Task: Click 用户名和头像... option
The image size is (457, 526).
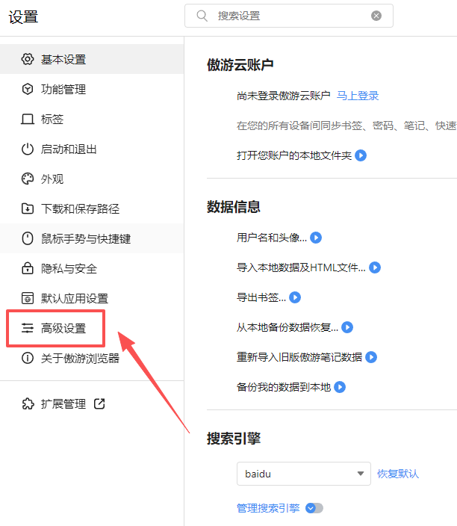Action: 272,238
